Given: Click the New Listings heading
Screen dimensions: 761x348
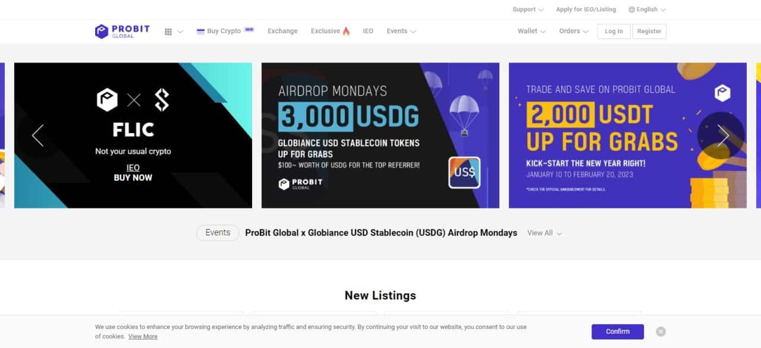Looking at the screenshot, I should pyautogui.click(x=380, y=295).
